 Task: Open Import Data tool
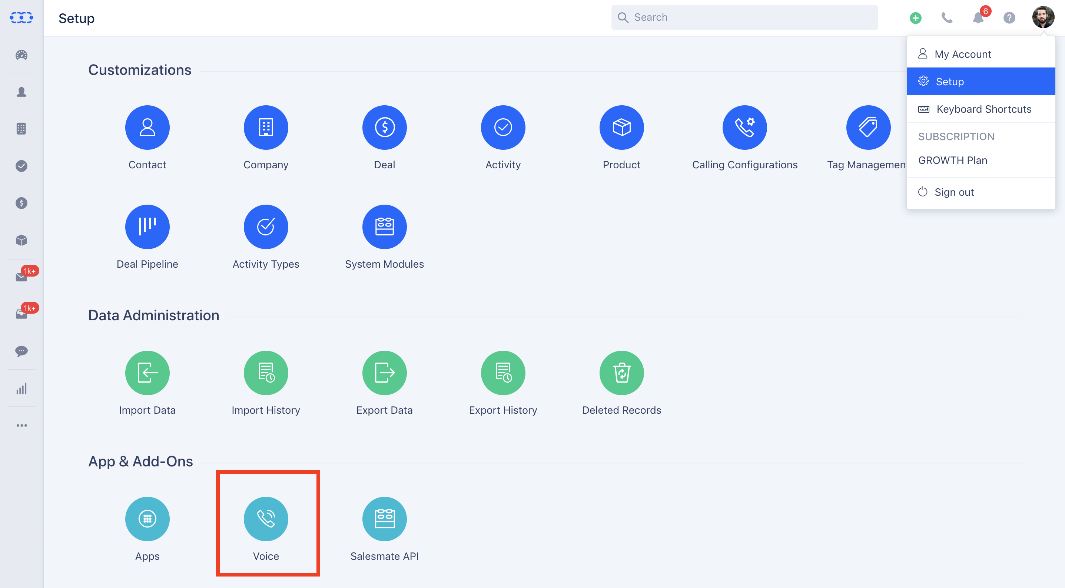click(x=147, y=373)
